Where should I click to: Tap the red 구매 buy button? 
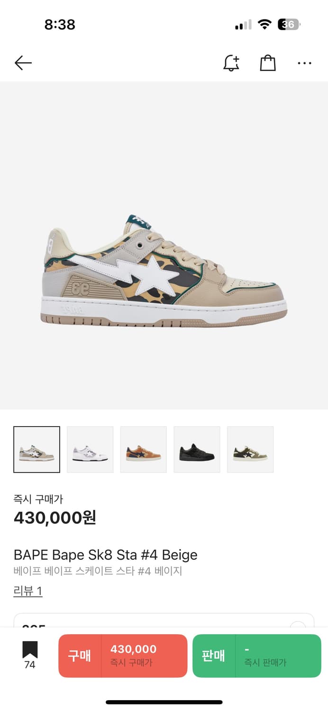click(x=123, y=656)
